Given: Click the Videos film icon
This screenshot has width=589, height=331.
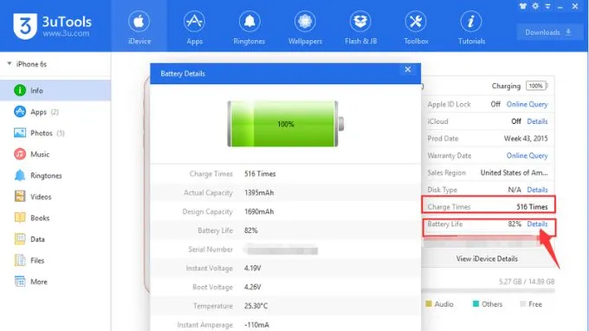Looking at the screenshot, I should 20,196.
